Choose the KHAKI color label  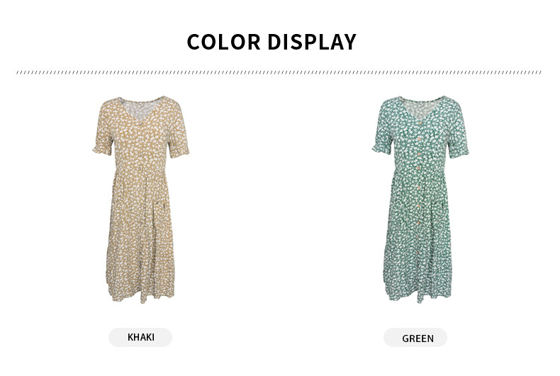point(140,337)
